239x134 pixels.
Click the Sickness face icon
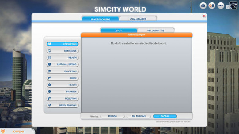tap(49, 92)
